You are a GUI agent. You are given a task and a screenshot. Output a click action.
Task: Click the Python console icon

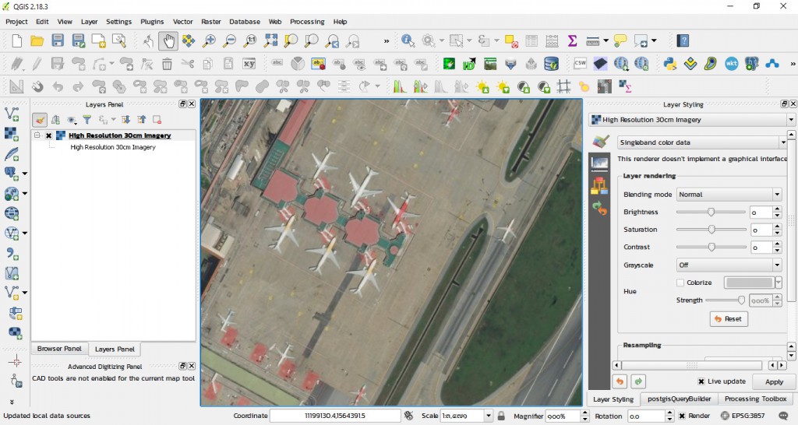(x=669, y=64)
